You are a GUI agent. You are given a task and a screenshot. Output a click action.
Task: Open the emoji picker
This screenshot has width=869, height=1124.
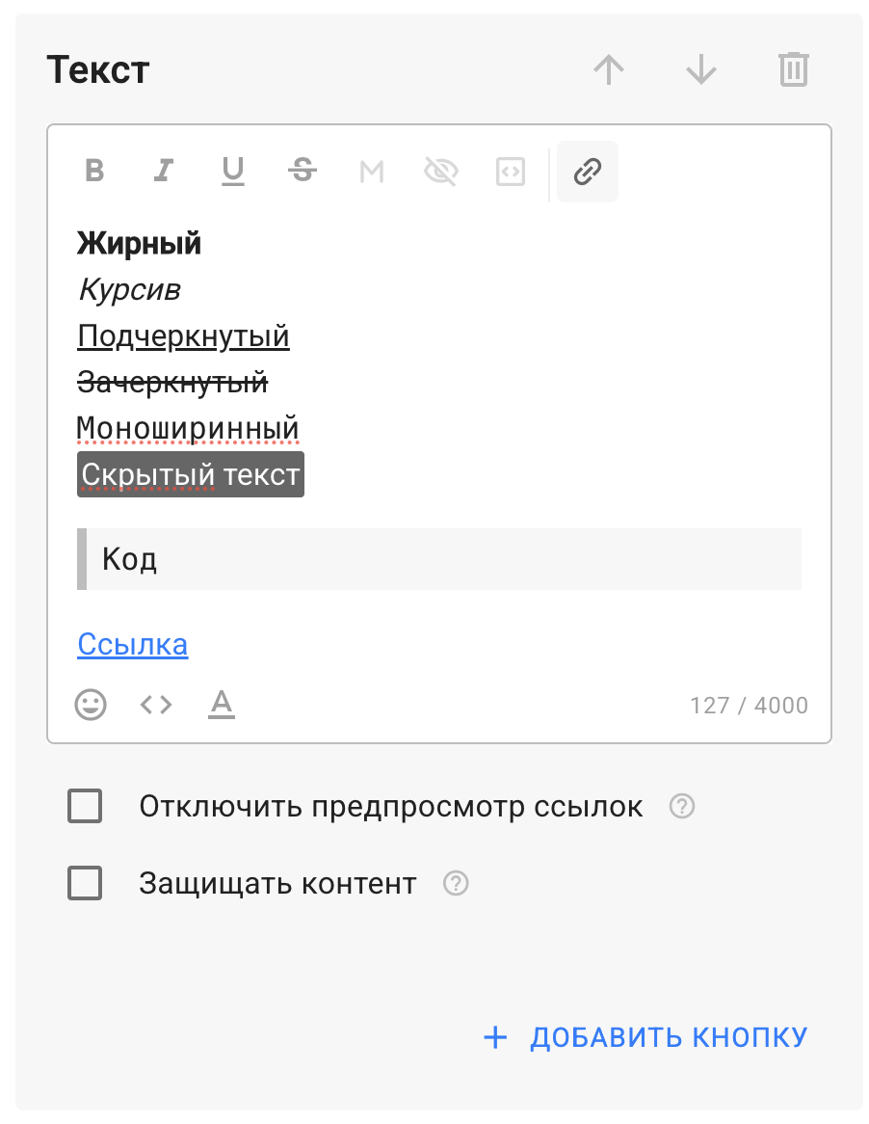coord(92,705)
